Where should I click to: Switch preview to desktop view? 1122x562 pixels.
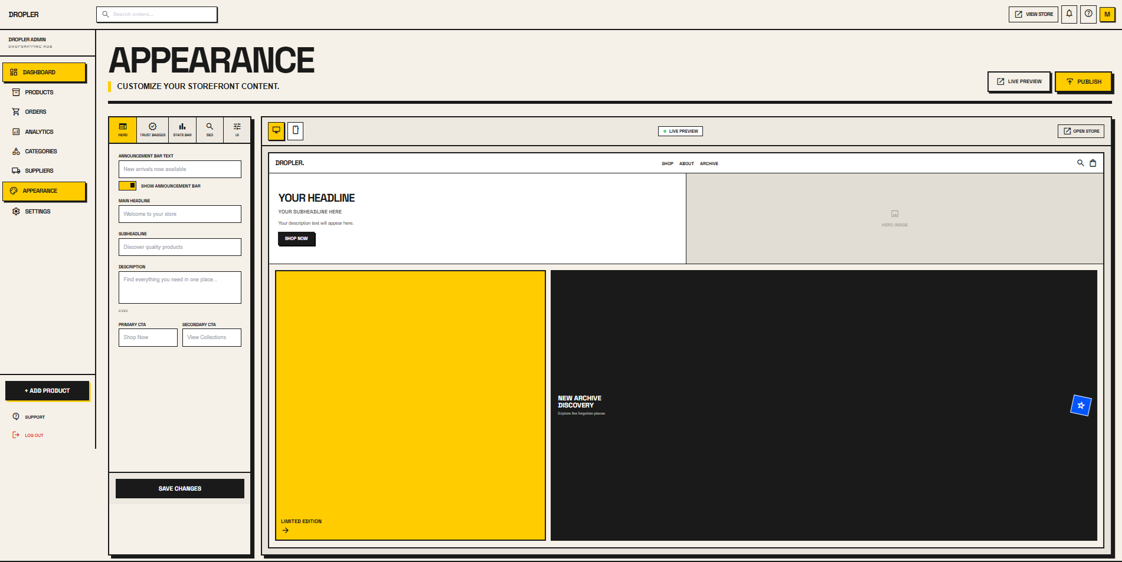pyautogui.click(x=276, y=131)
